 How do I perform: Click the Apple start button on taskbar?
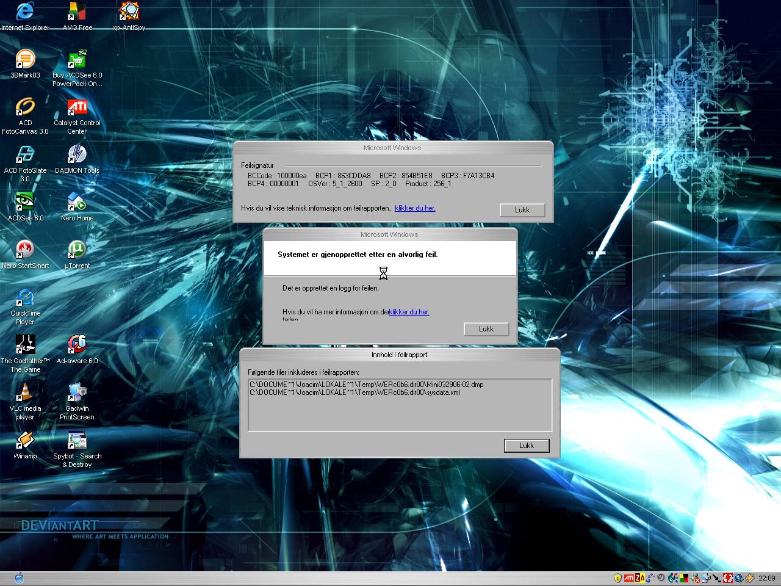[x=18, y=577]
